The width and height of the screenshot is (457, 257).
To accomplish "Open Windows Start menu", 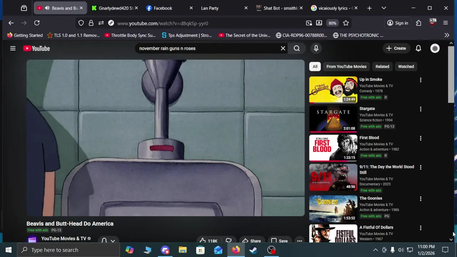I will 9,250.
